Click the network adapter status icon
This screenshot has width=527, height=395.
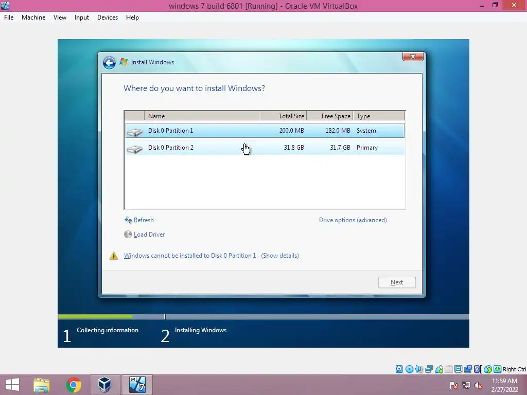(429, 369)
